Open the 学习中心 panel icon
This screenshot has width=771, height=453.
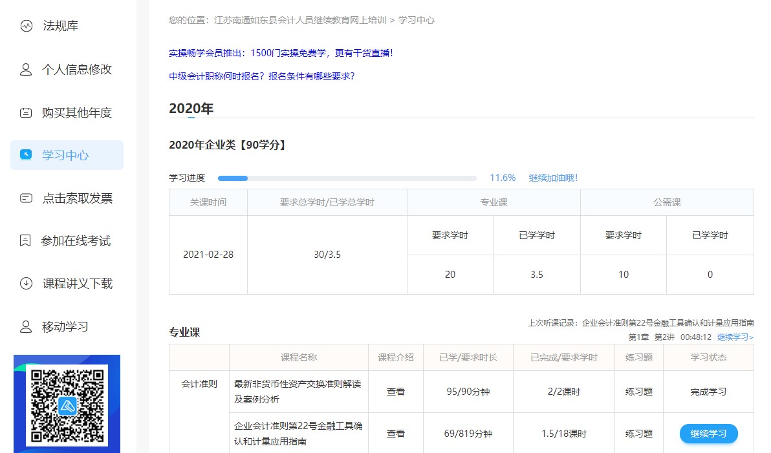(25, 155)
